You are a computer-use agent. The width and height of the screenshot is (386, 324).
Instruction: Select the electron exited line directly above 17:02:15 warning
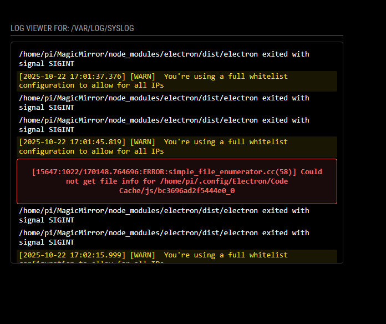pyautogui.click(x=164, y=237)
